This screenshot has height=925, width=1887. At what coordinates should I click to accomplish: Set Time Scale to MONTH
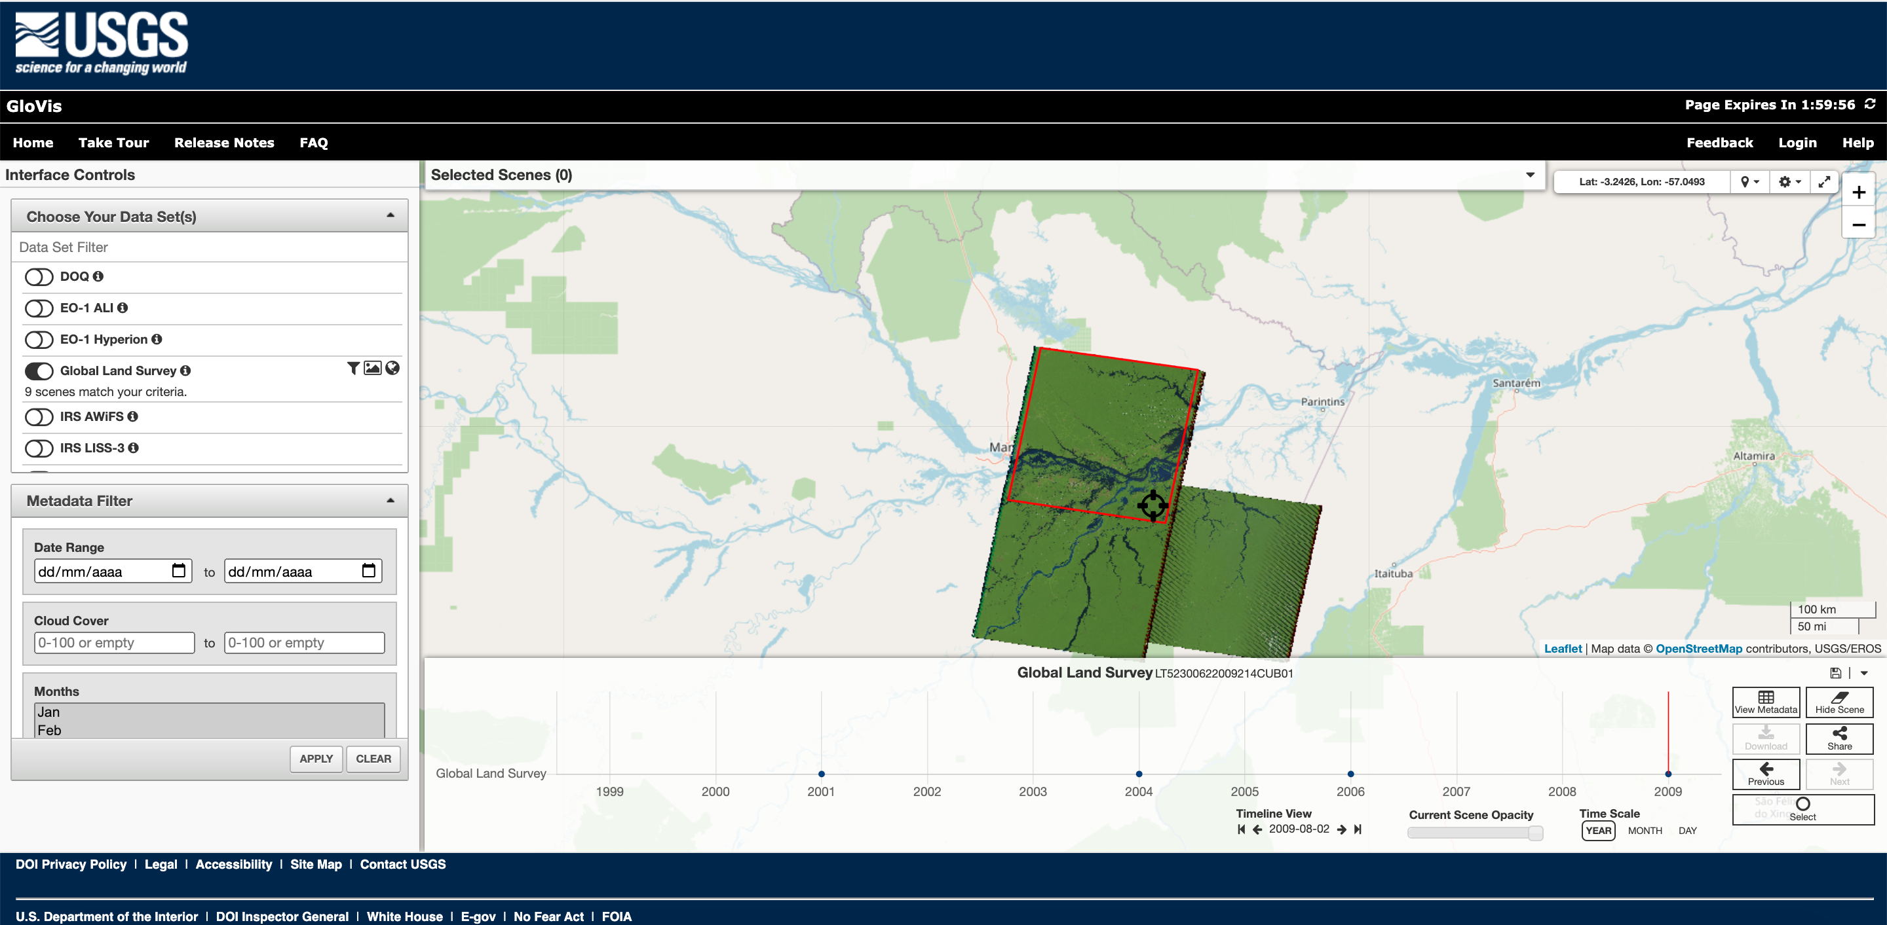tap(1645, 831)
